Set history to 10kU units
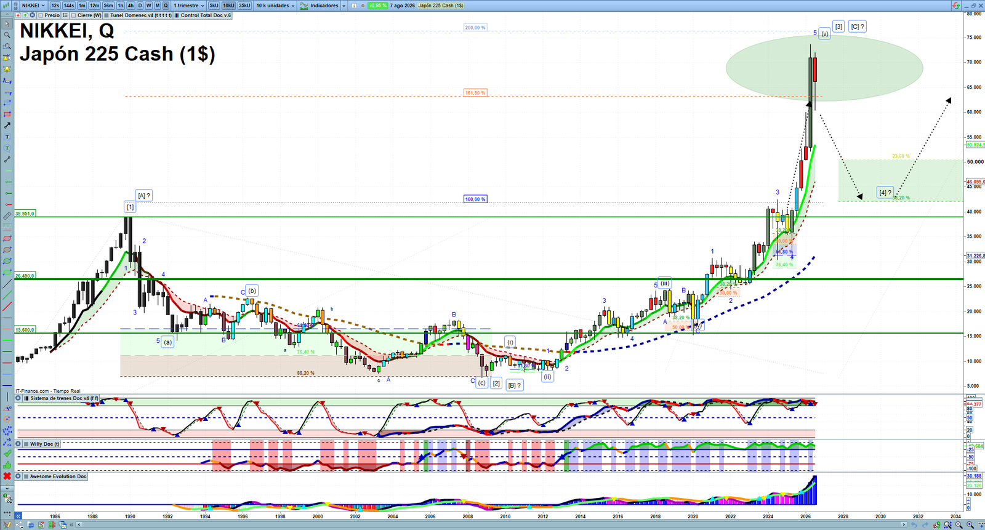The image size is (985, 530). pos(228,6)
